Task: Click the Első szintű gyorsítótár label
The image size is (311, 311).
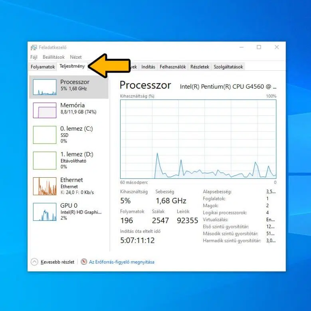Action: (226, 226)
